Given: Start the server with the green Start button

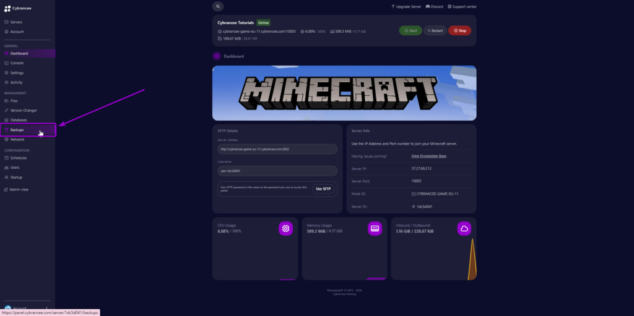Looking at the screenshot, I should [410, 30].
